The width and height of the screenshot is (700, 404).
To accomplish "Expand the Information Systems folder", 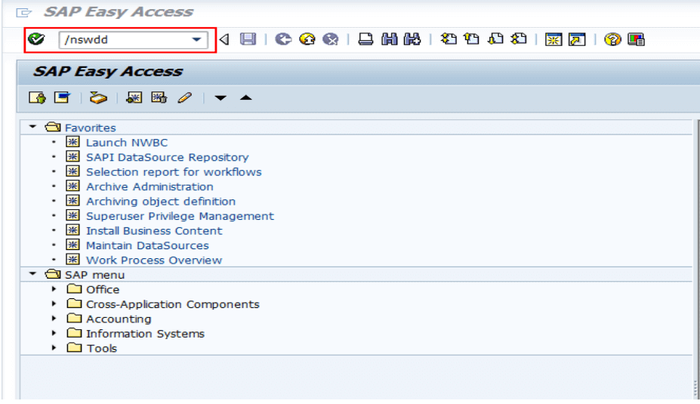I will [54, 333].
